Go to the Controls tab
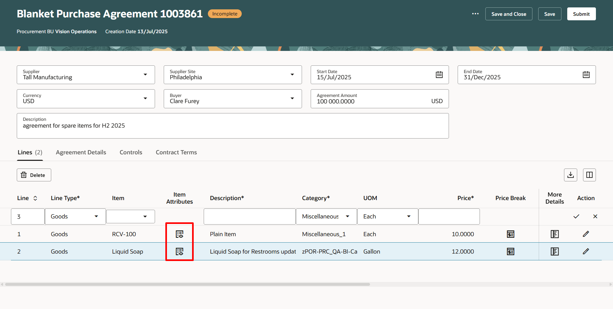The height and width of the screenshot is (309, 613). coord(131,152)
